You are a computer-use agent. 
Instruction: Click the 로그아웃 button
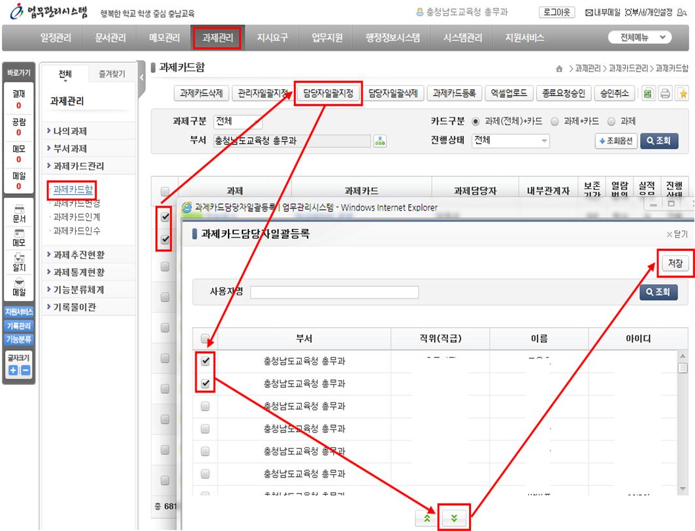point(557,12)
